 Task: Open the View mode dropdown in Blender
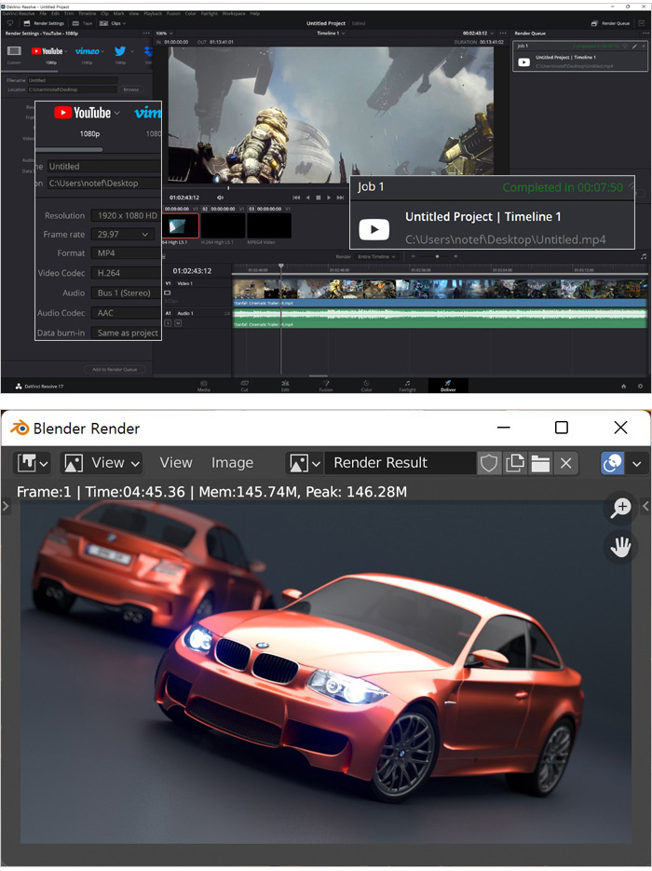(101, 463)
